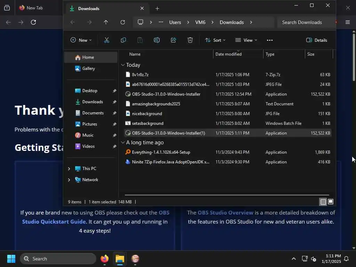Image resolution: width=356 pixels, height=267 pixels.
Task: Open the Sort dropdown menu
Action: click(215, 40)
